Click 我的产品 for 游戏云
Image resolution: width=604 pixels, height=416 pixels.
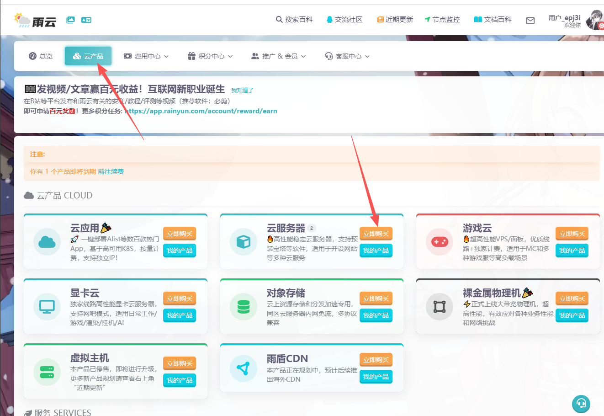[572, 251]
